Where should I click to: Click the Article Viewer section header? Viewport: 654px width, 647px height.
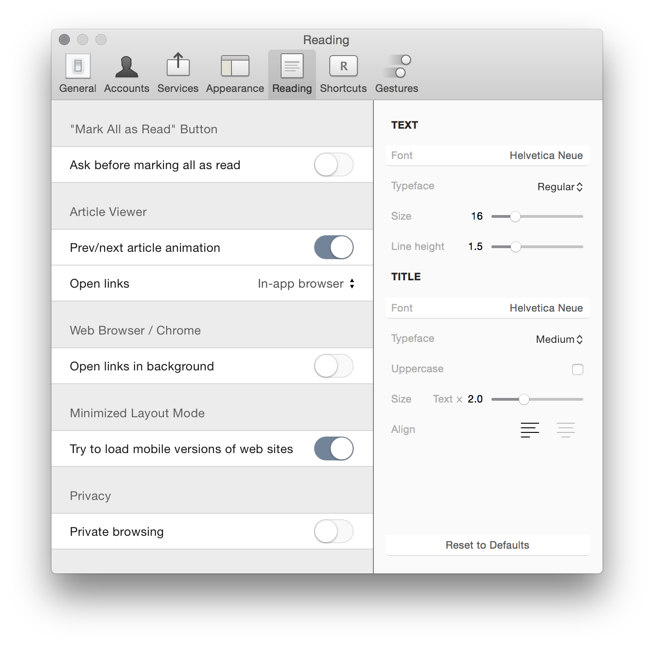point(108,212)
